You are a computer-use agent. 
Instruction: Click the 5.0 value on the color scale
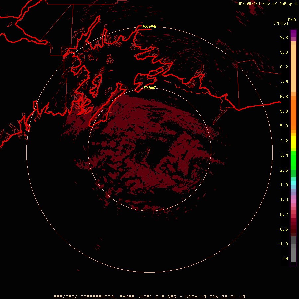tap(284, 126)
